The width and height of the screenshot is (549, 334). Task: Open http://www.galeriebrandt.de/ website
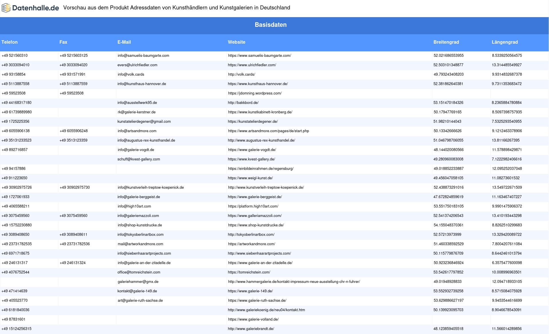251,329
